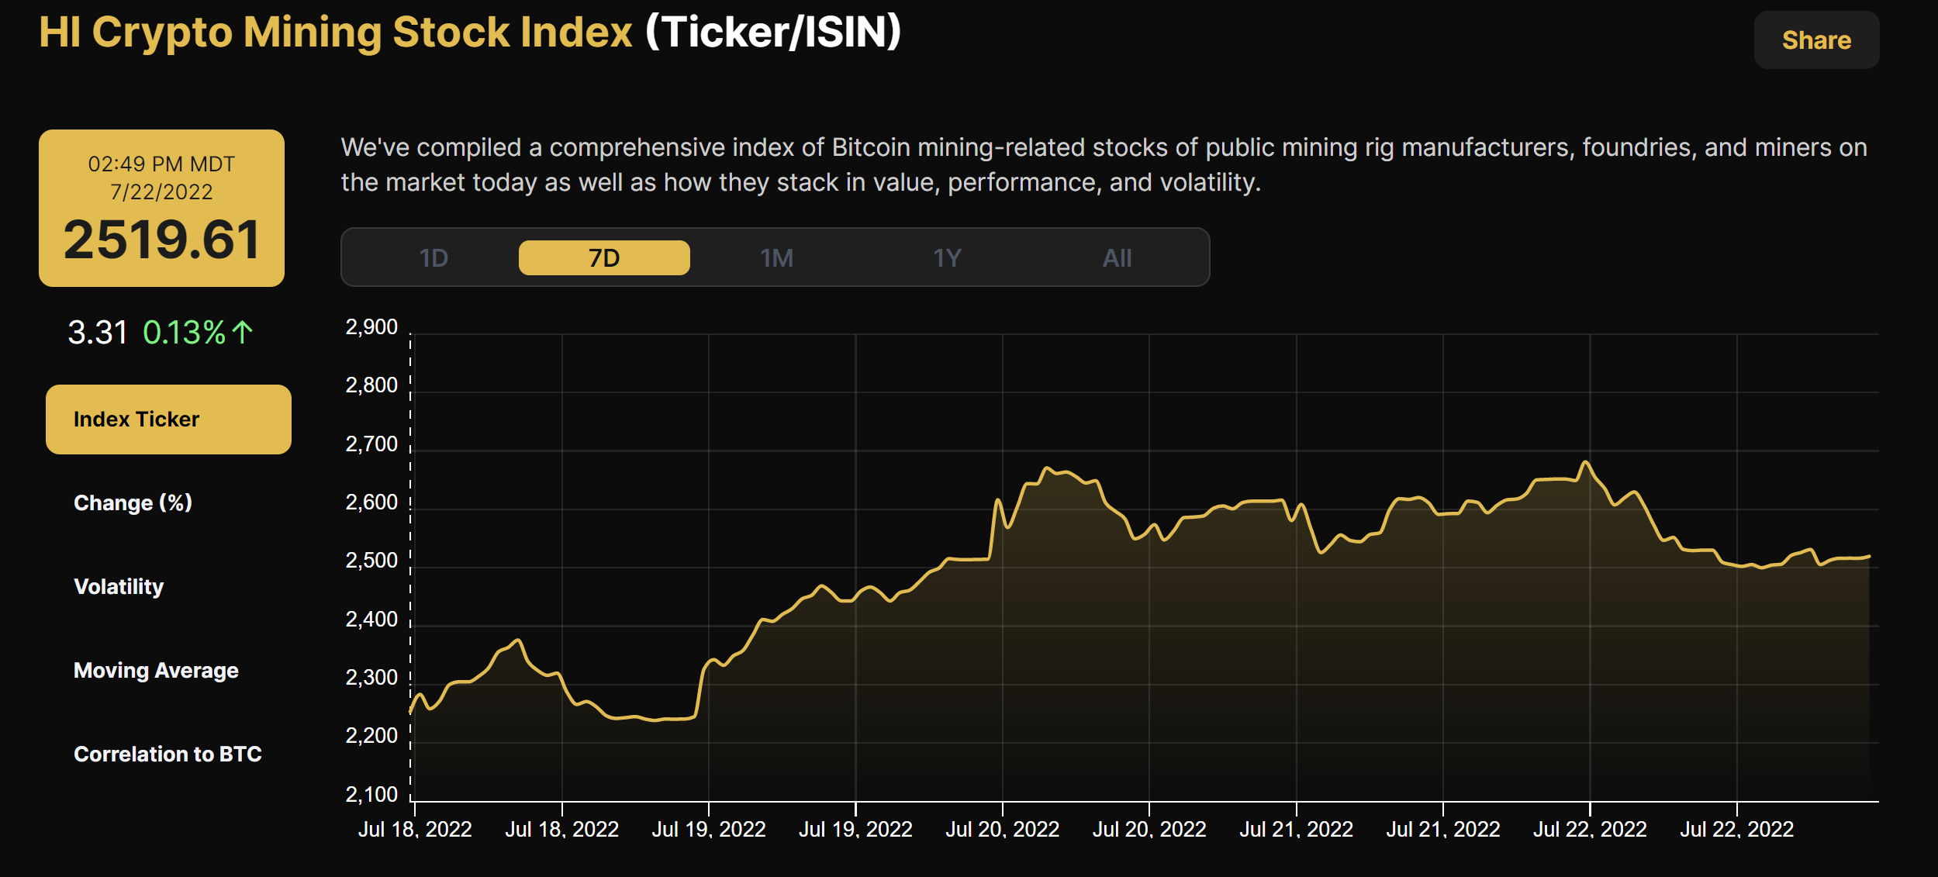Screen dimensions: 1938x877
Task: Click the timestamp 02:49 PM MDT box
Action: pyautogui.click(x=162, y=164)
